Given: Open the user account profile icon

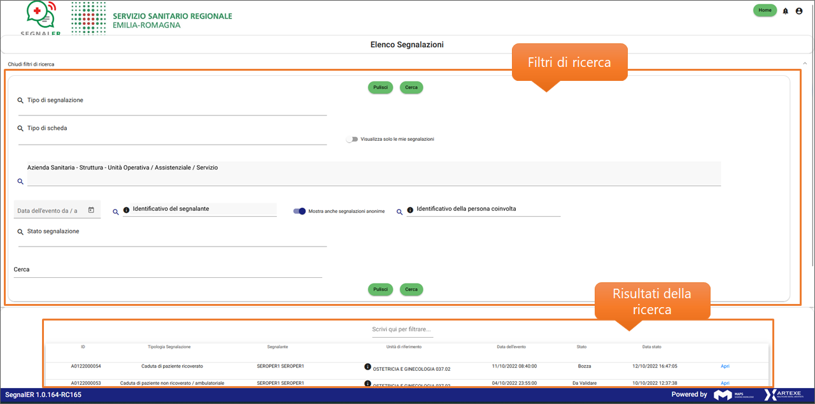Looking at the screenshot, I should [799, 11].
